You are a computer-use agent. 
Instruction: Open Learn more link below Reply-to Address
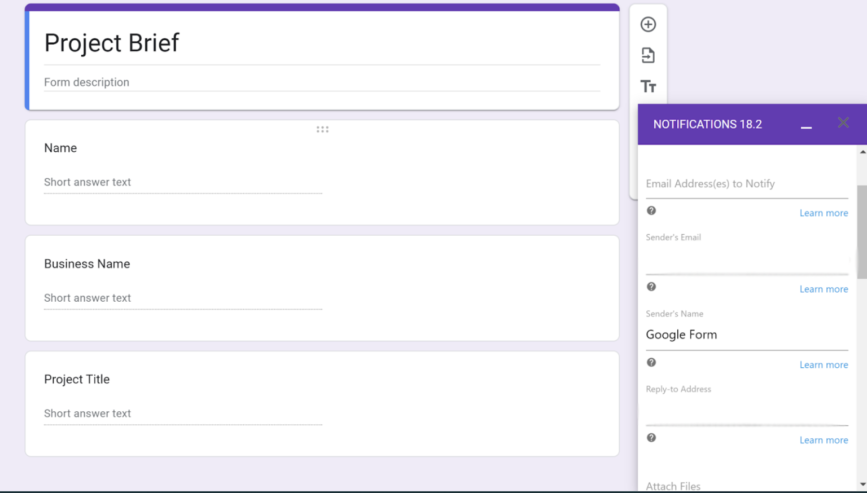pos(824,441)
